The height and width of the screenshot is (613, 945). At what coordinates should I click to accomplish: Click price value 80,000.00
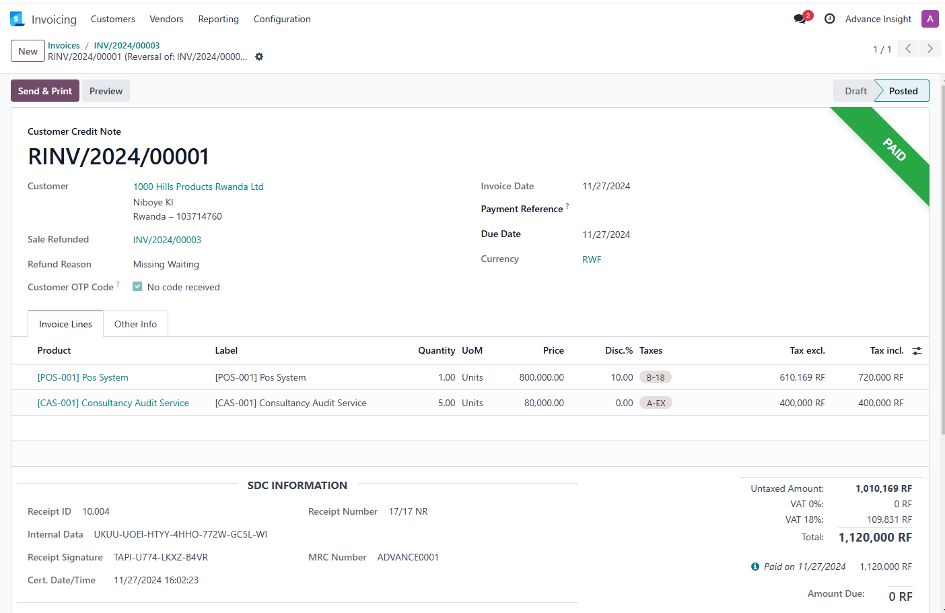coord(544,403)
